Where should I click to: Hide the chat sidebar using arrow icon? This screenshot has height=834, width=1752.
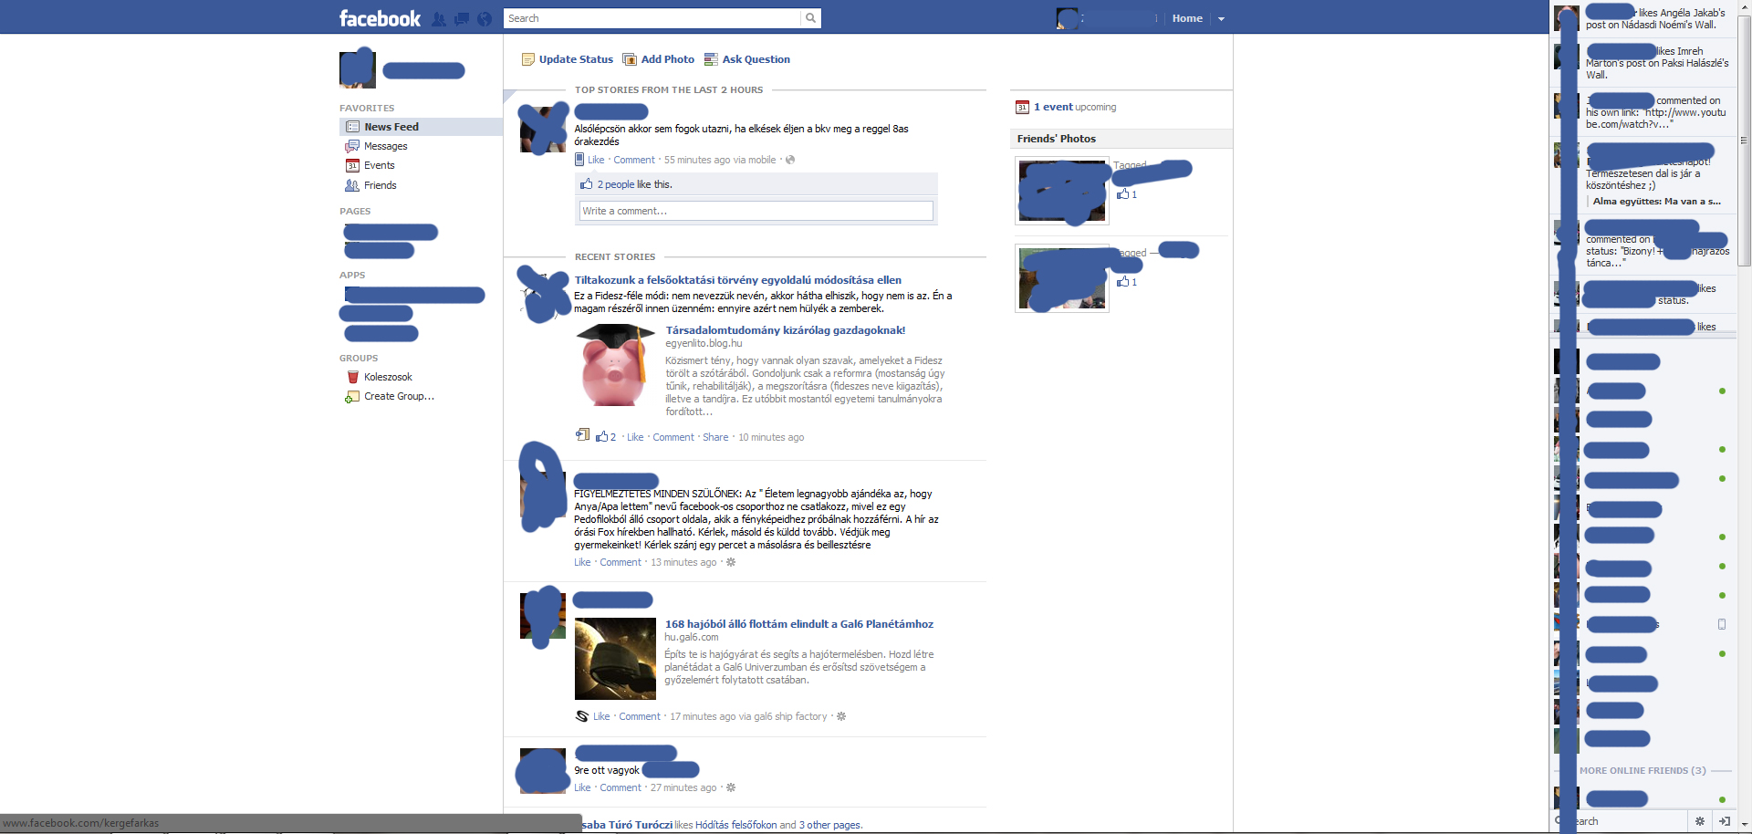click(1725, 821)
